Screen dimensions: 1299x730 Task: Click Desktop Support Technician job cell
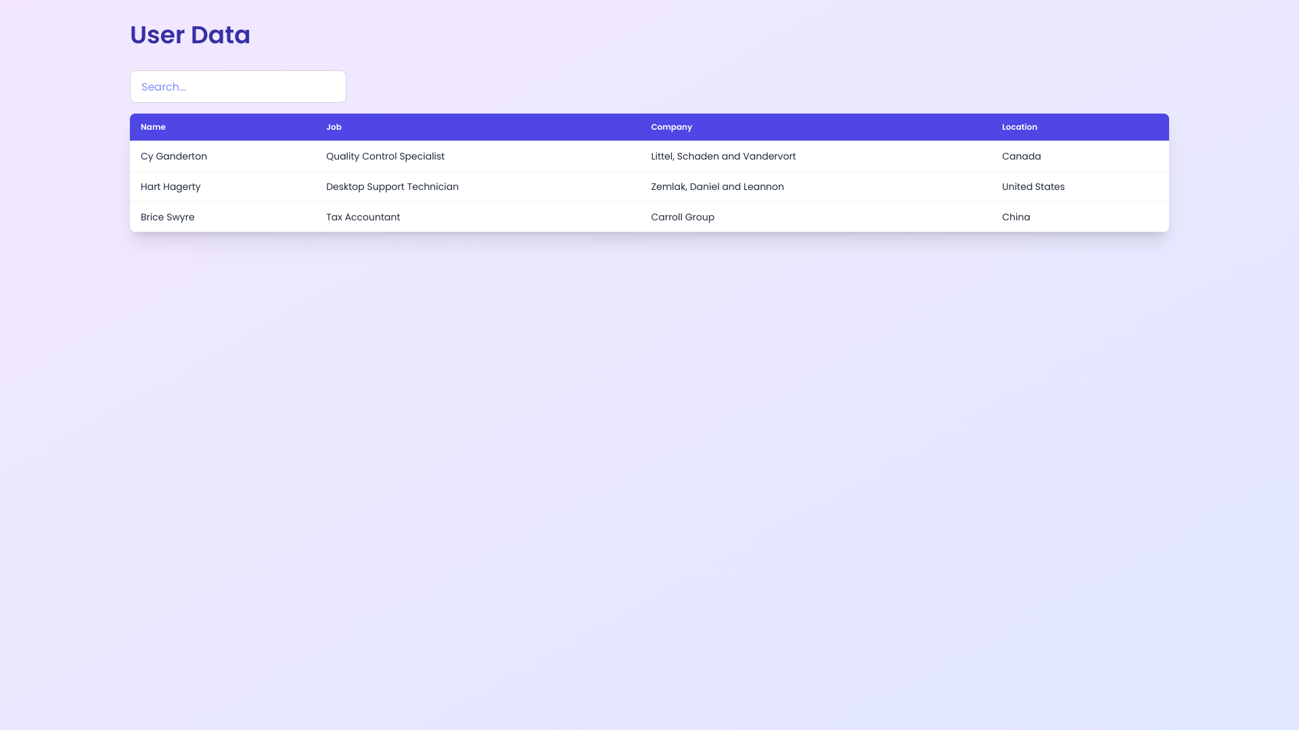[x=392, y=187]
